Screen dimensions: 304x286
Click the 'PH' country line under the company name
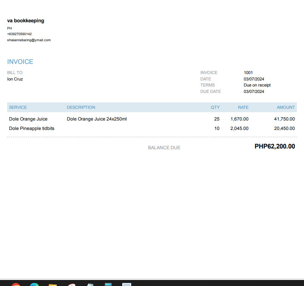point(9,28)
